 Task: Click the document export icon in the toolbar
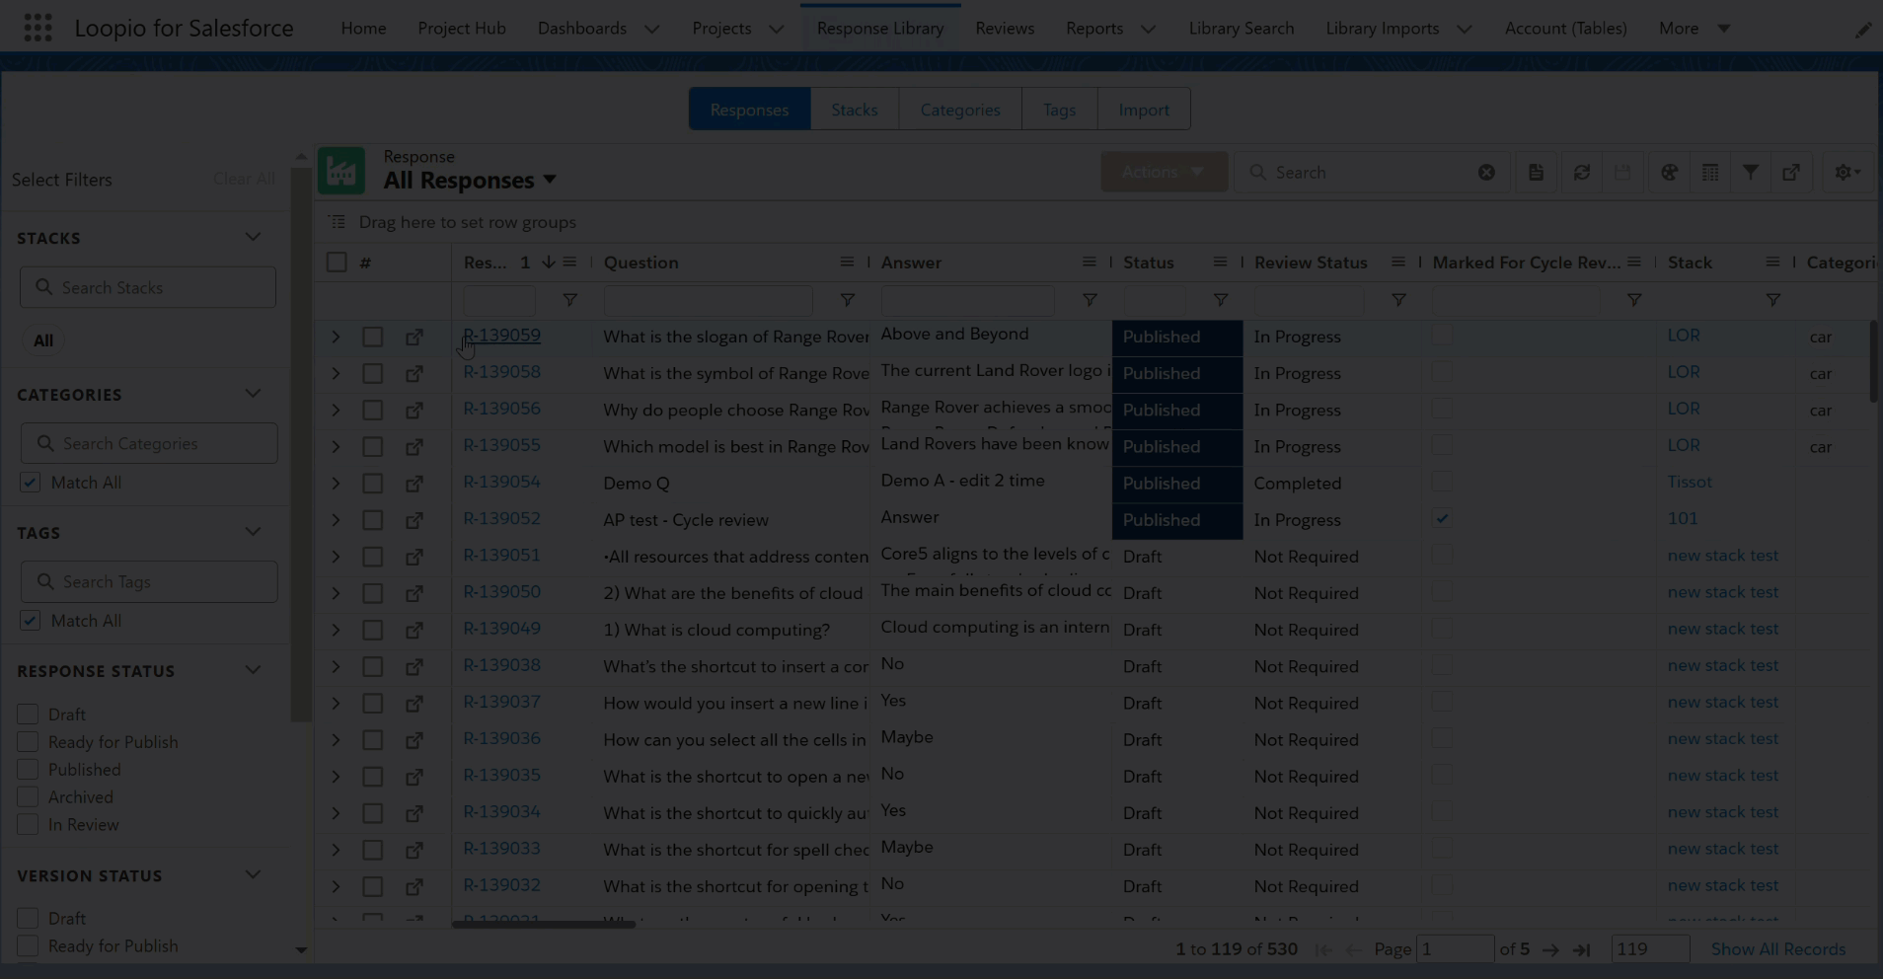click(1536, 172)
